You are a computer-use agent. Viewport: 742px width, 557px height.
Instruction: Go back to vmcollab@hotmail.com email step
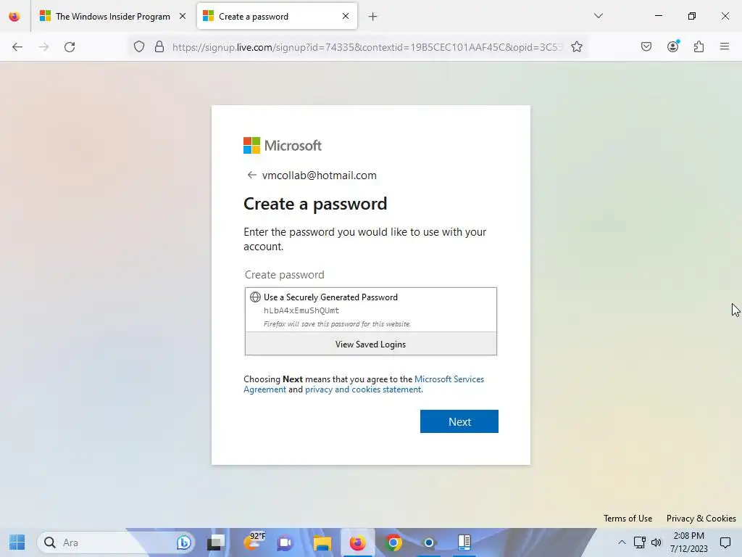[251, 176]
